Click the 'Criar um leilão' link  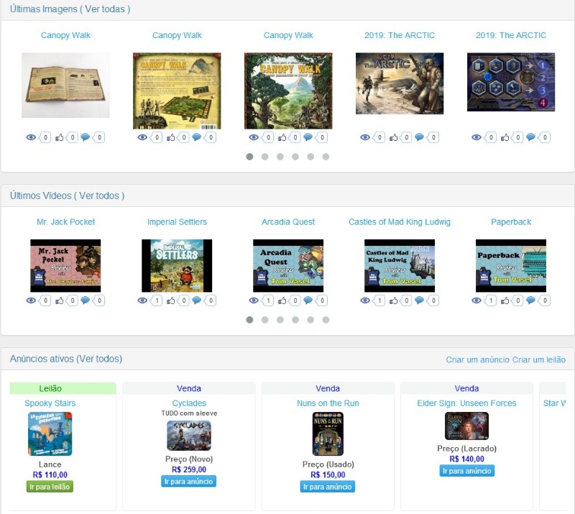(x=538, y=360)
